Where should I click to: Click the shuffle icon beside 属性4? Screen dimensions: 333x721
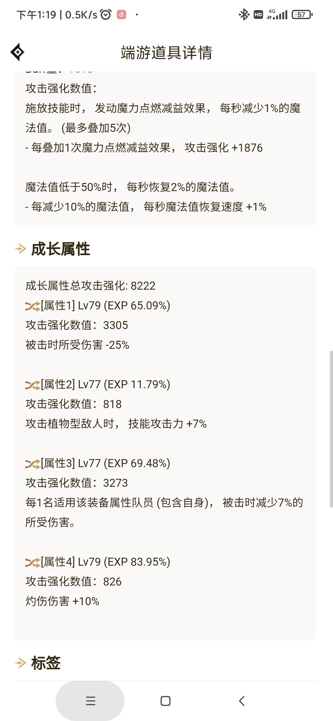[33, 562]
